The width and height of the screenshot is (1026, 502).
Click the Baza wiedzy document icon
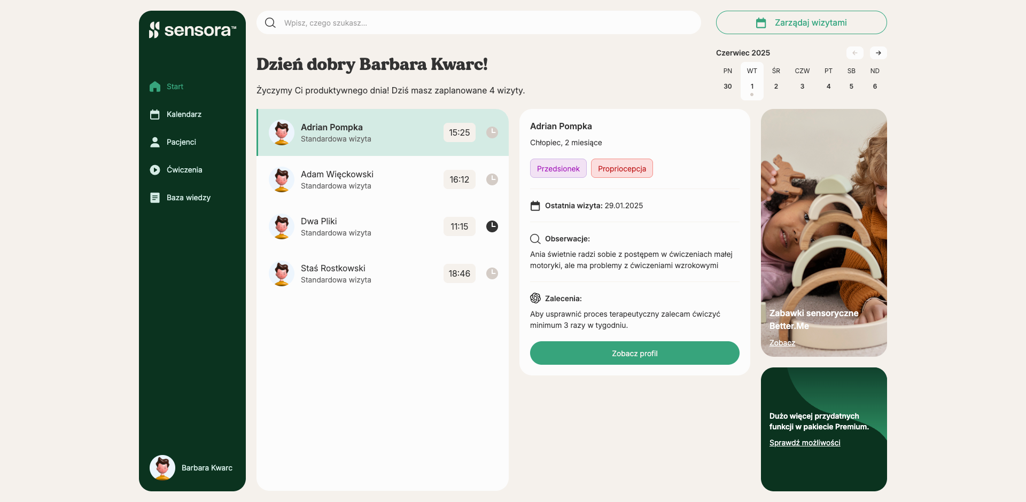155,198
